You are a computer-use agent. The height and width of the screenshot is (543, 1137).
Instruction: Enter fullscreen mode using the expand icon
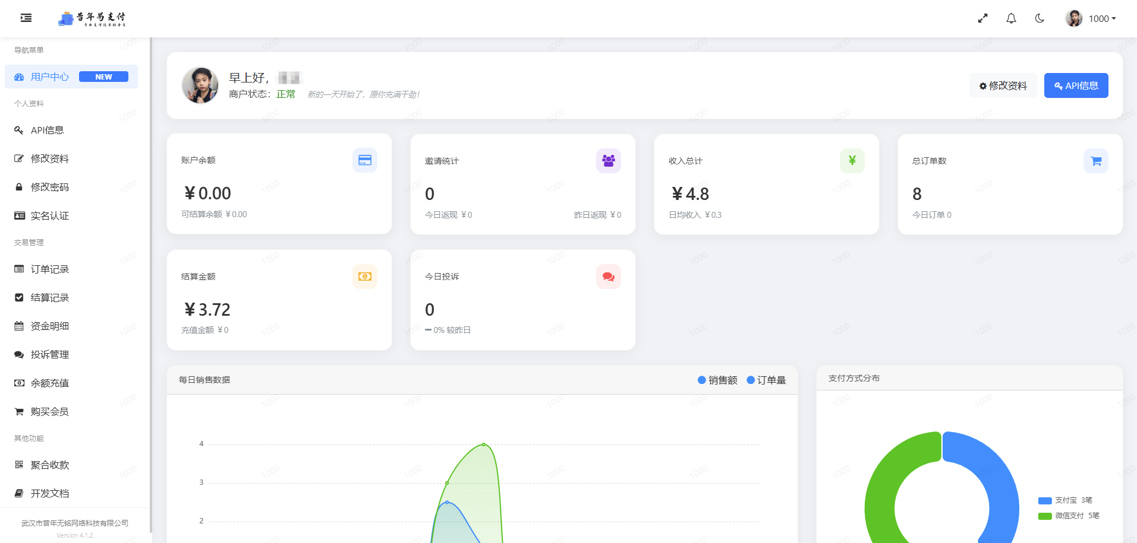point(982,18)
